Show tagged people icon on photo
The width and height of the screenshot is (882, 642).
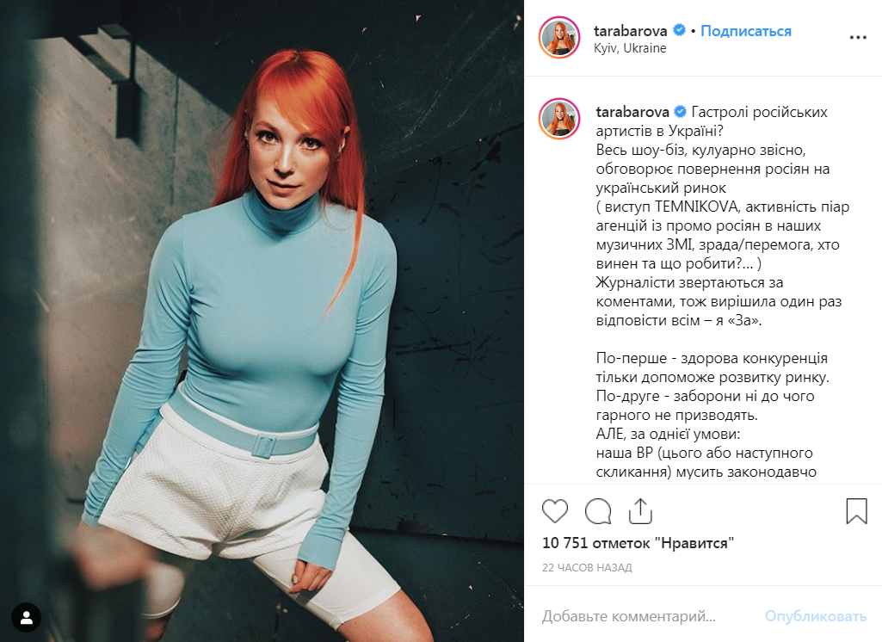(26, 618)
